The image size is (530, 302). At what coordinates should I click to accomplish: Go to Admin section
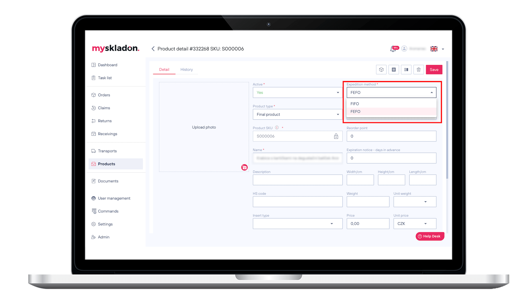103,237
